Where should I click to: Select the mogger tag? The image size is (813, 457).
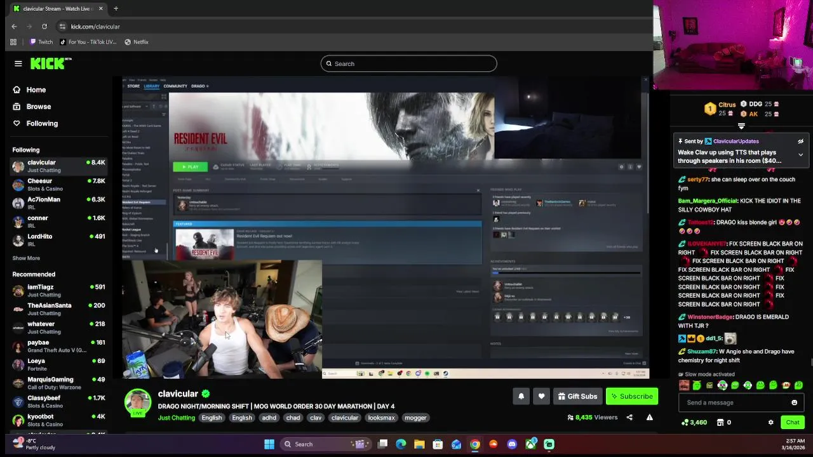415,418
